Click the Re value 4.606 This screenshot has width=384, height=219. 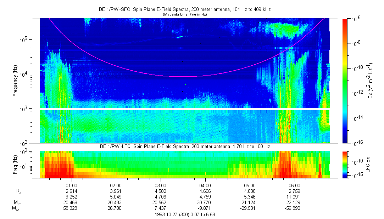tap(205, 191)
